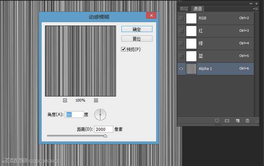Switch to the 图层 (Layers) tab
The height and width of the screenshot is (166, 264).
tap(184, 9)
